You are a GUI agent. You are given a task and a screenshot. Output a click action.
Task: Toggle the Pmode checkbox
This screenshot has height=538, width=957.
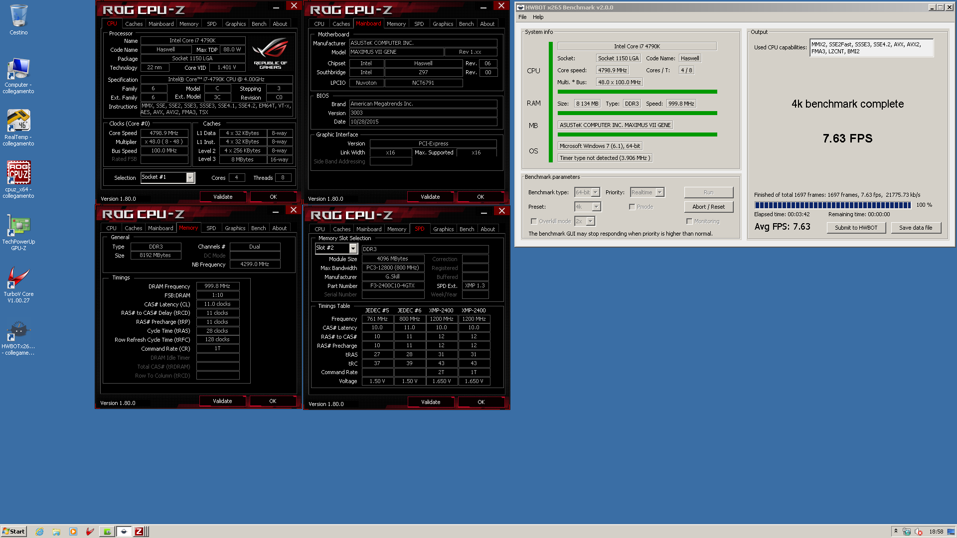click(632, 207)
